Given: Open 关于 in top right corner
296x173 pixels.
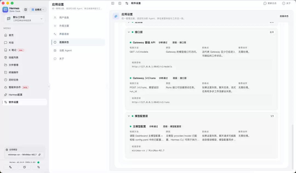Looking at the screenshot, I should coord(286,3).
